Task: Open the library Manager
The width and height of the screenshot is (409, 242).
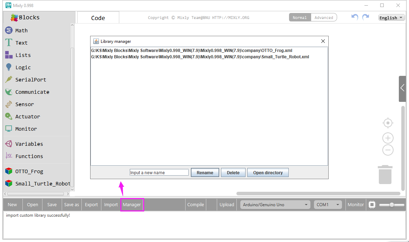Action: [x=132, y=205]
